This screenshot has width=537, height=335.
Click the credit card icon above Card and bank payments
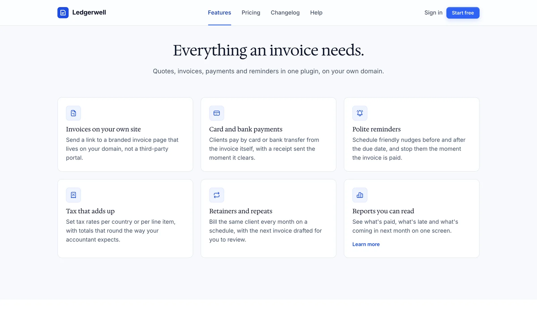click(216, 113)
